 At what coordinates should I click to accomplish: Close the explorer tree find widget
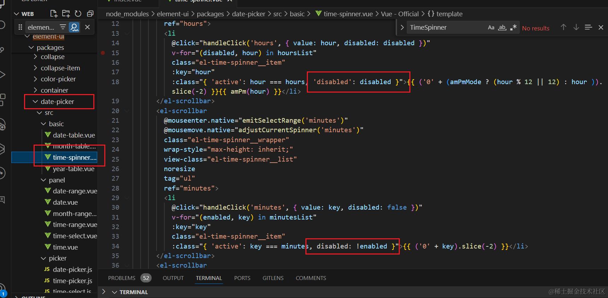click(87, 27)
